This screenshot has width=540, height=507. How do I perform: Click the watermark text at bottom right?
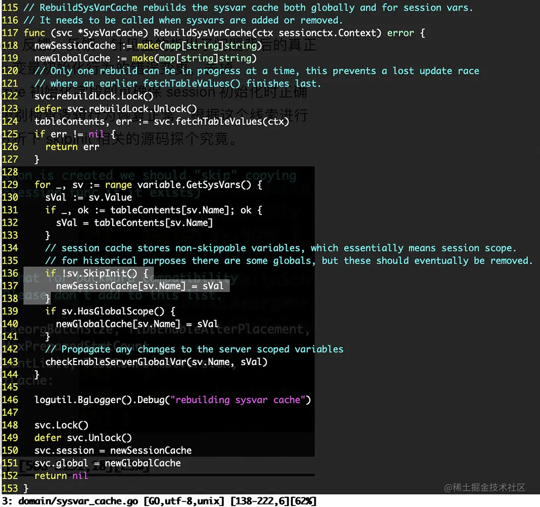485,488
